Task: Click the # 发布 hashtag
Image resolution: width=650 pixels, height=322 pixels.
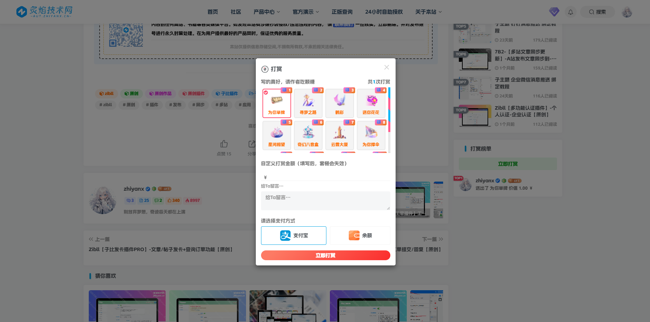Action: [175, 105]
